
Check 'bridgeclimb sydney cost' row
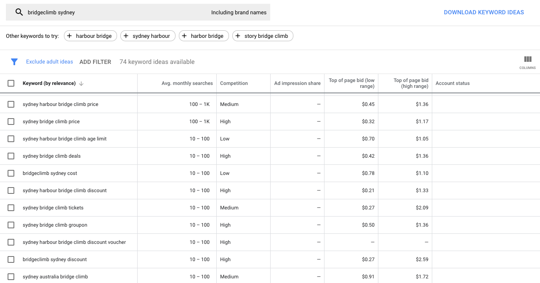point(11,173)
